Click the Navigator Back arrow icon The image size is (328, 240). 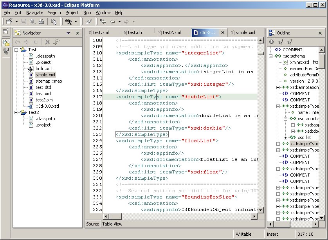click(17, 42)
